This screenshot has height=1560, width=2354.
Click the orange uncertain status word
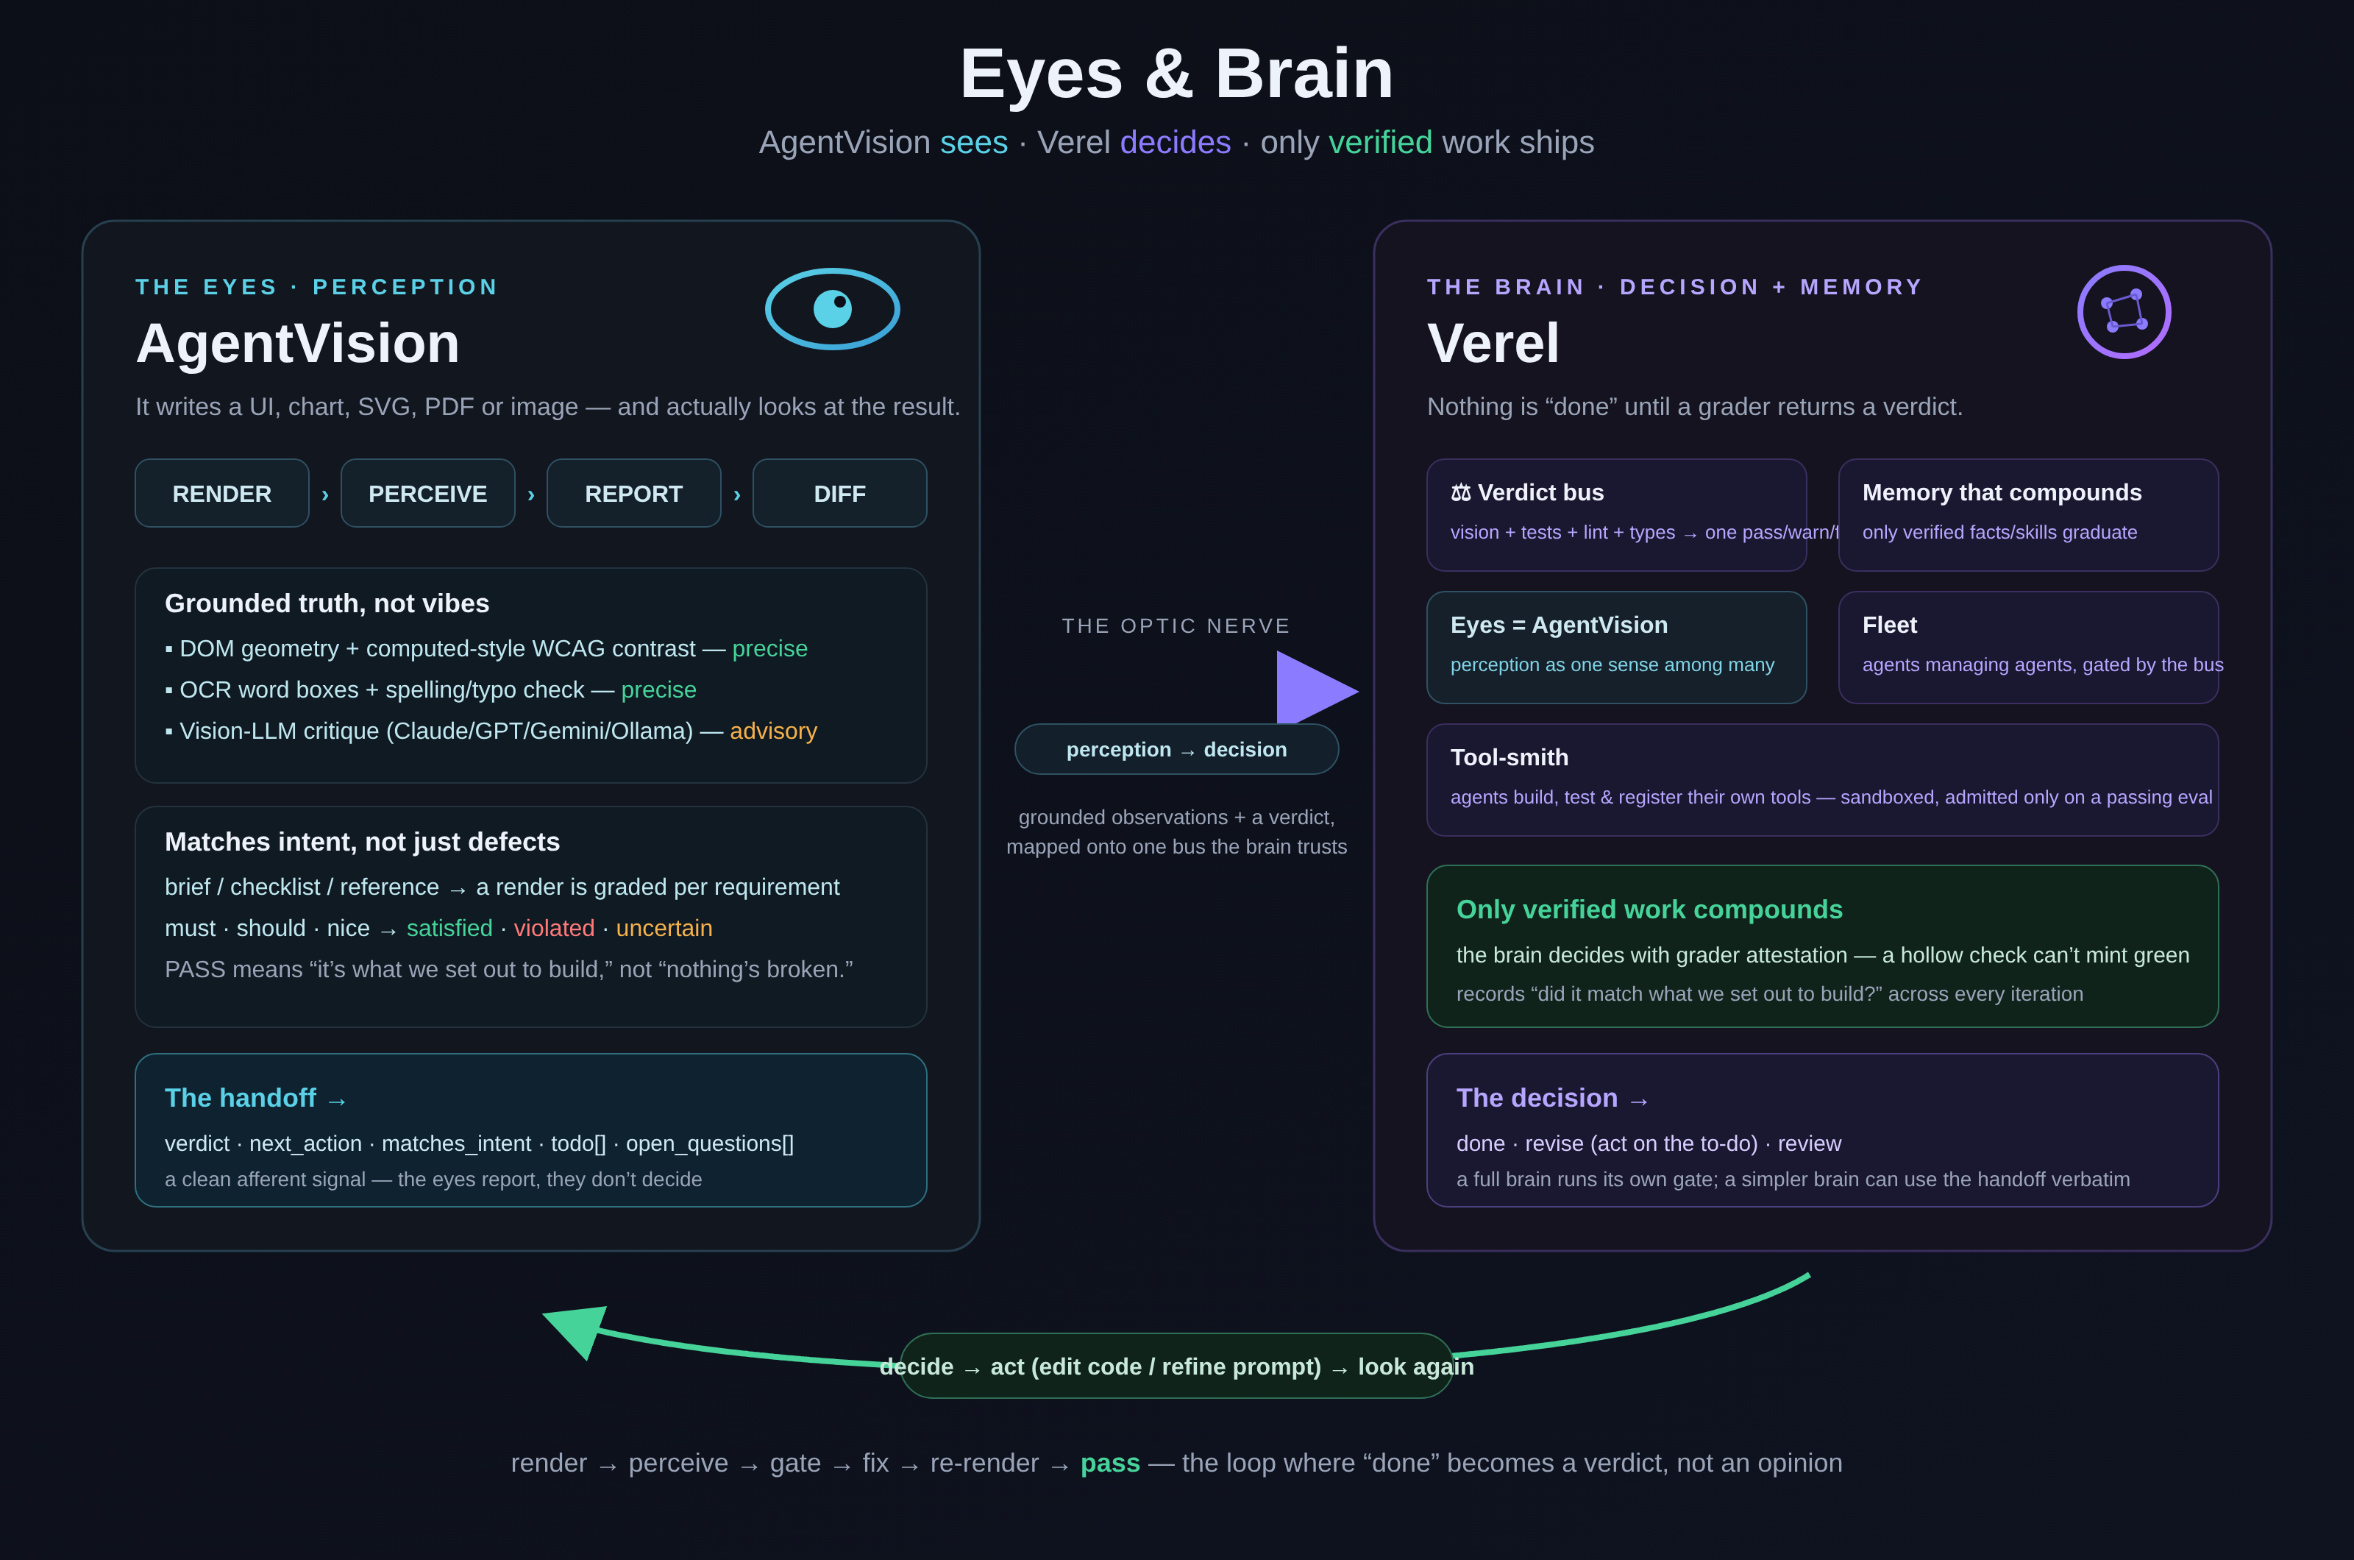coord(664,928)
